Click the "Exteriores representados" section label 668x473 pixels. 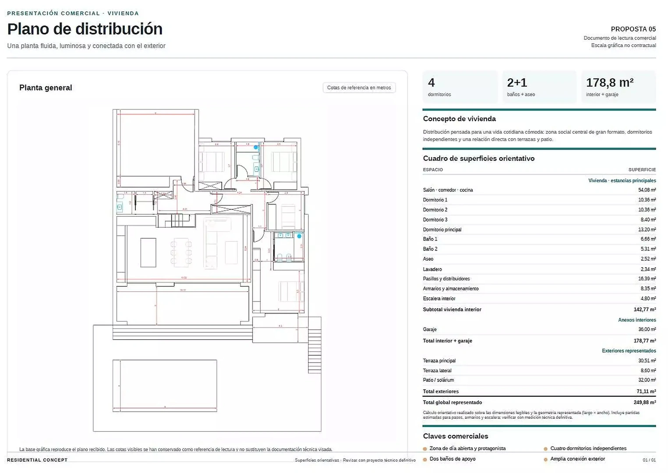(x=629, y=351)
